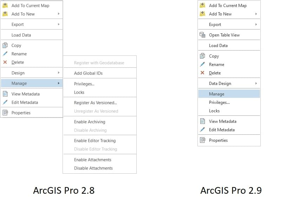The image size is (298, 206).
Task: Click Add To New icon in the 2.9 menu
Action: tap(202, 14)
